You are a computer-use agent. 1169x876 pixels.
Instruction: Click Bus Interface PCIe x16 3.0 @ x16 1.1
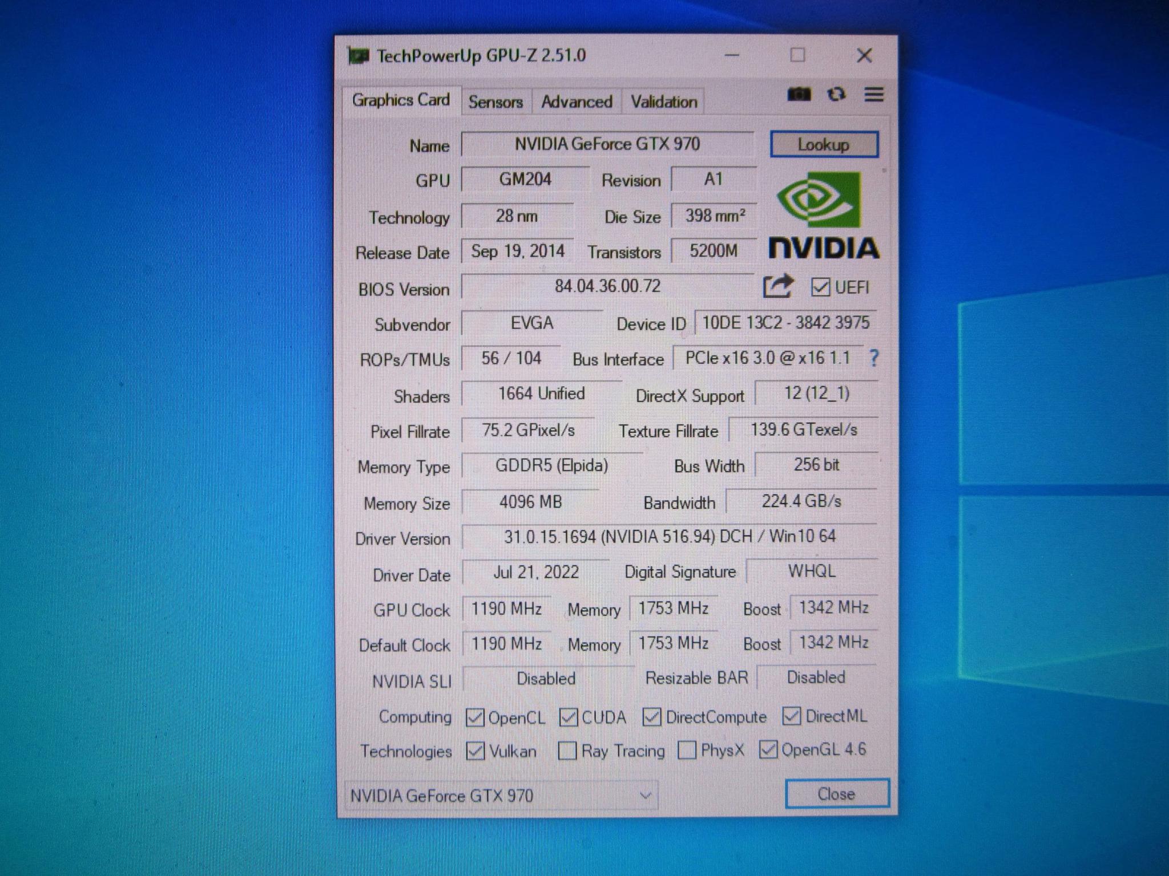768,358
